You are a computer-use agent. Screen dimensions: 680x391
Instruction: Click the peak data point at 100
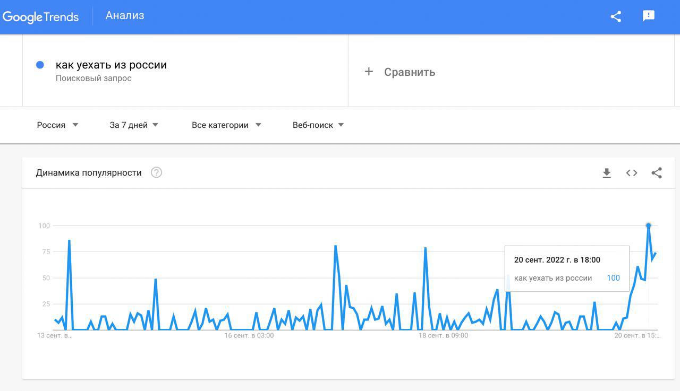649,225
